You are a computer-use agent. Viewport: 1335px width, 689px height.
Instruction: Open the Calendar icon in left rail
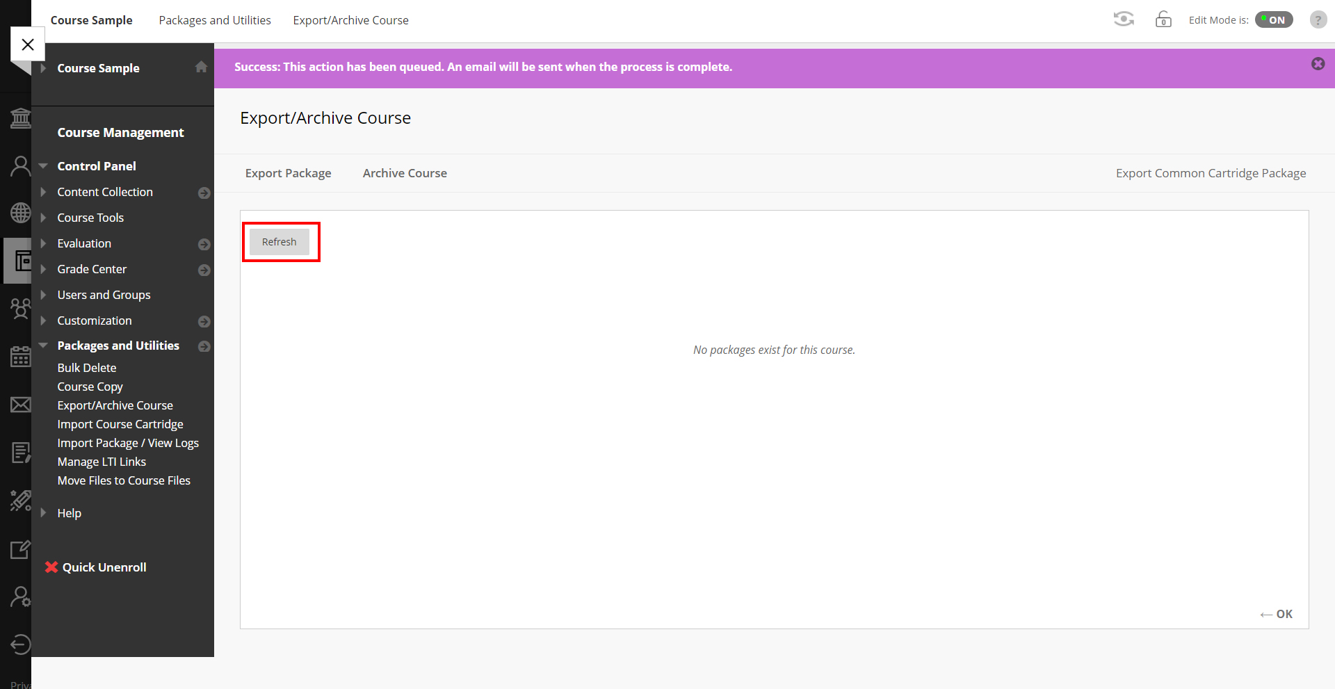[x=20, y=356]
